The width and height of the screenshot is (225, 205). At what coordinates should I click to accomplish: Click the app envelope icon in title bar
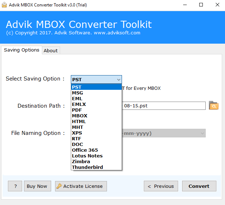(4, 5)
